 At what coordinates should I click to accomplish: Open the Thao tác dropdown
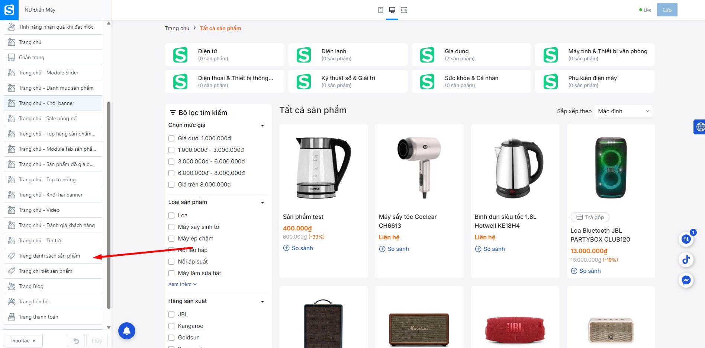[23, 341]
